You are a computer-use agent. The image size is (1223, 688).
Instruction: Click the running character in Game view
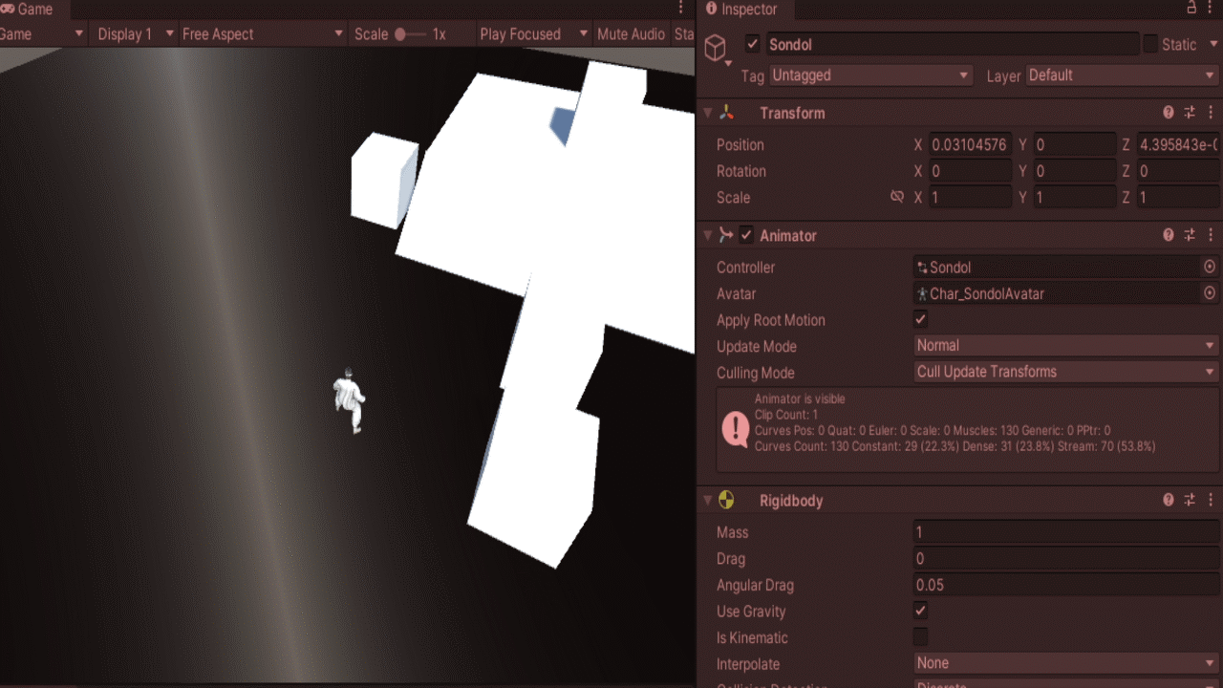point(350,400)
